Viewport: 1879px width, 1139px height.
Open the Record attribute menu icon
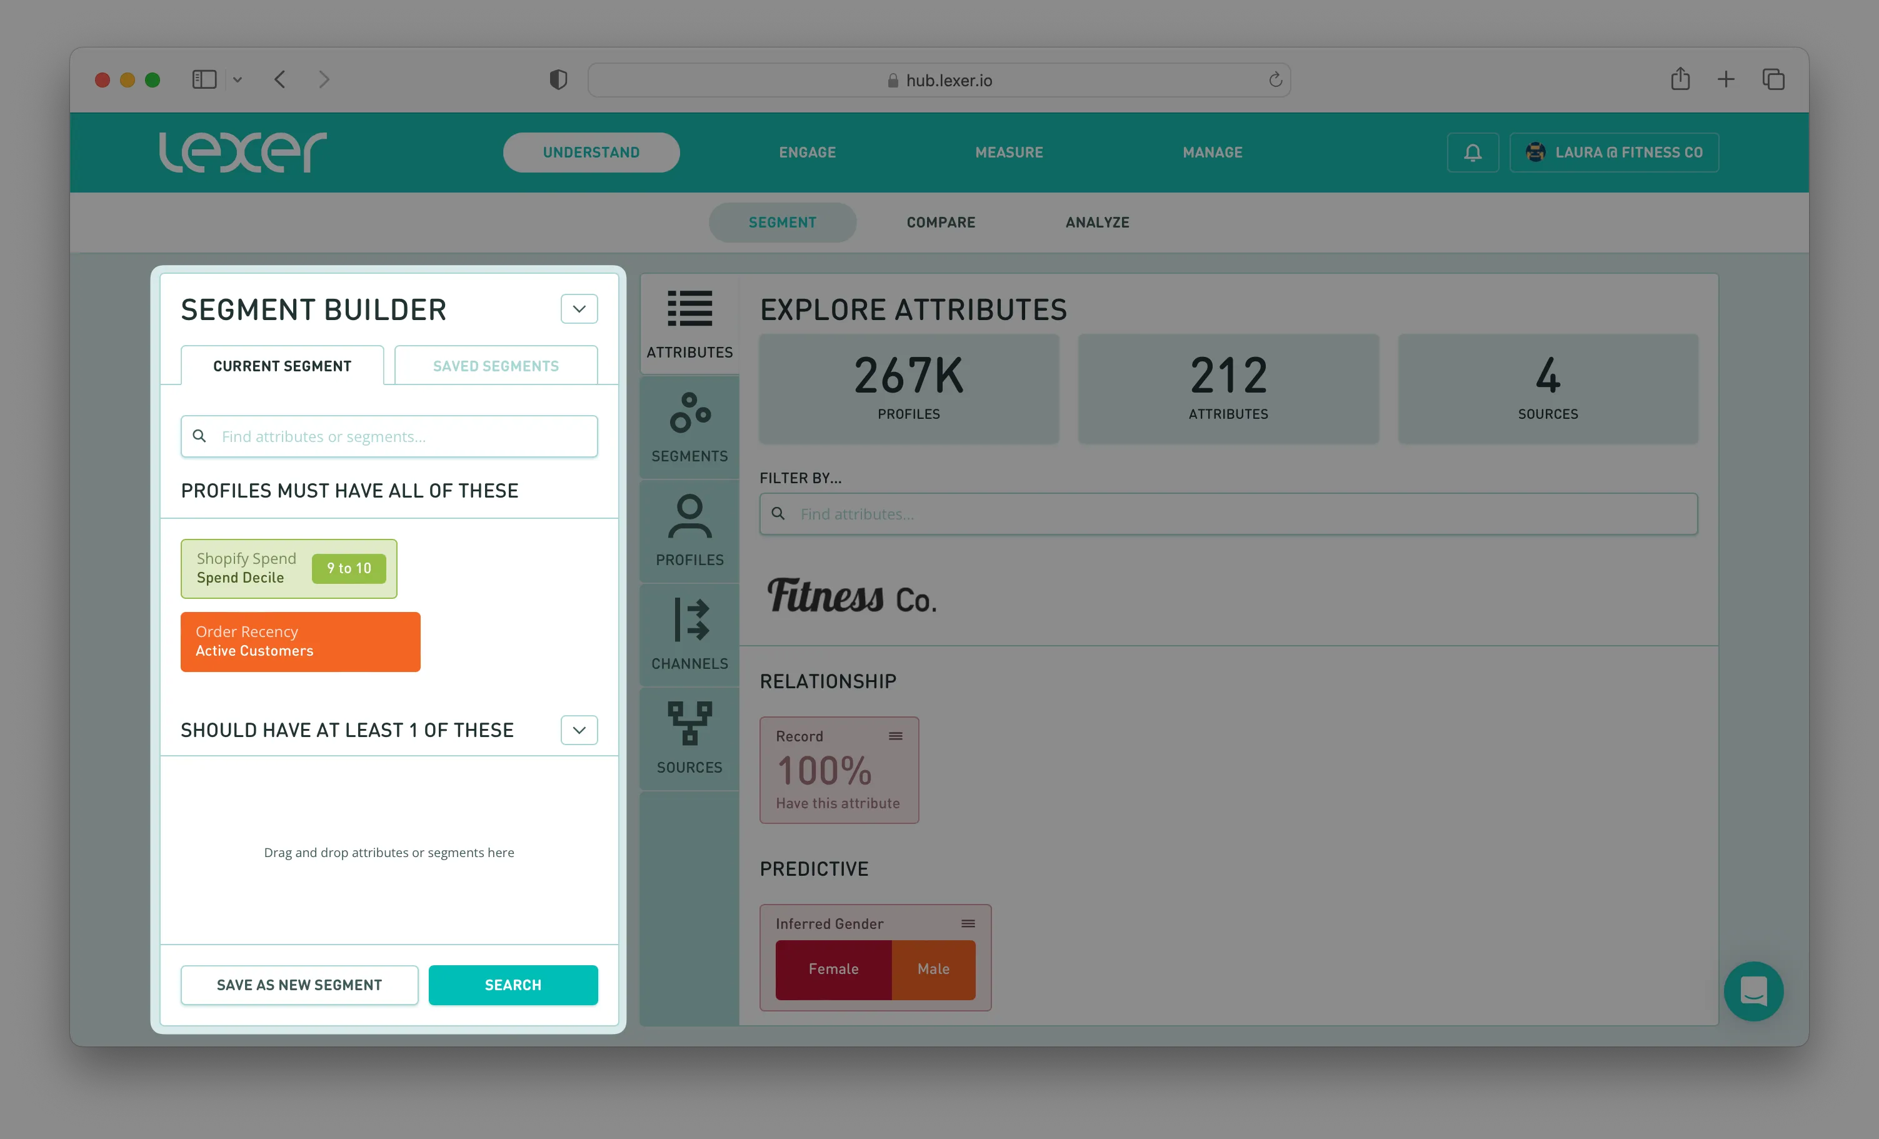tap(895, 736)
